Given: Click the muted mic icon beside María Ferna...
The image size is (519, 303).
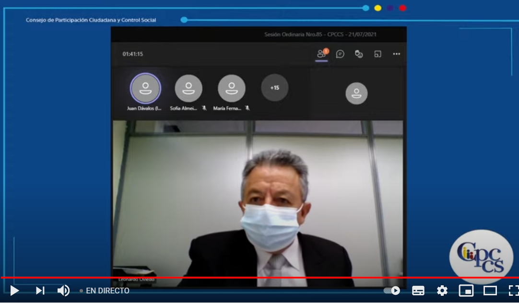Looking at the screenshot, I should 247,108.
